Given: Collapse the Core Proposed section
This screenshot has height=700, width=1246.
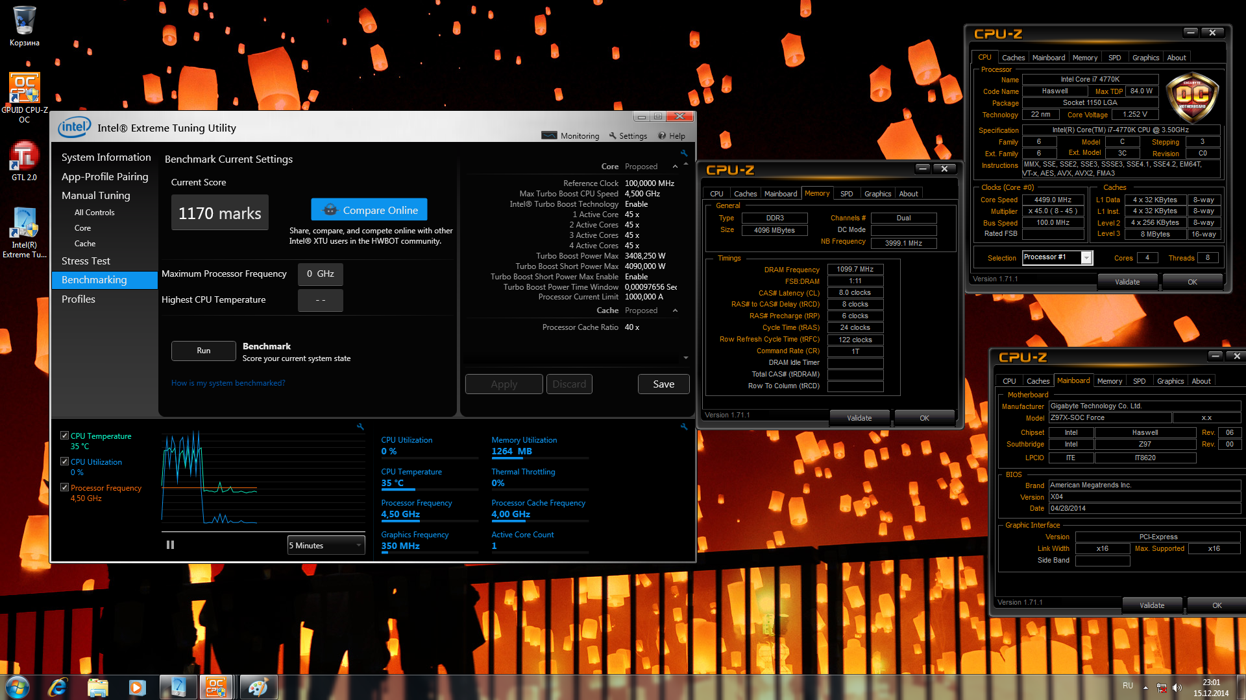Looking at the screenshot, I should tap(675, 167).
